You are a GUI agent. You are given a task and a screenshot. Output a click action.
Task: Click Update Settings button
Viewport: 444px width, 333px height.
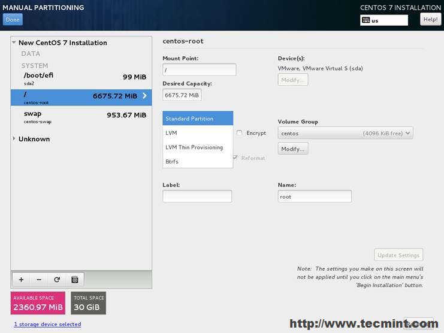tap(398, 255)
